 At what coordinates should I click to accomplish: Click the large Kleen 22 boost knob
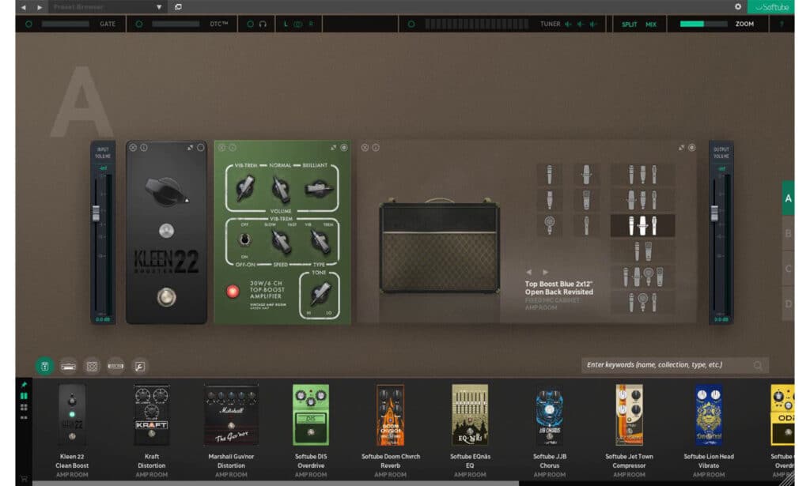[x=165, y=191]
